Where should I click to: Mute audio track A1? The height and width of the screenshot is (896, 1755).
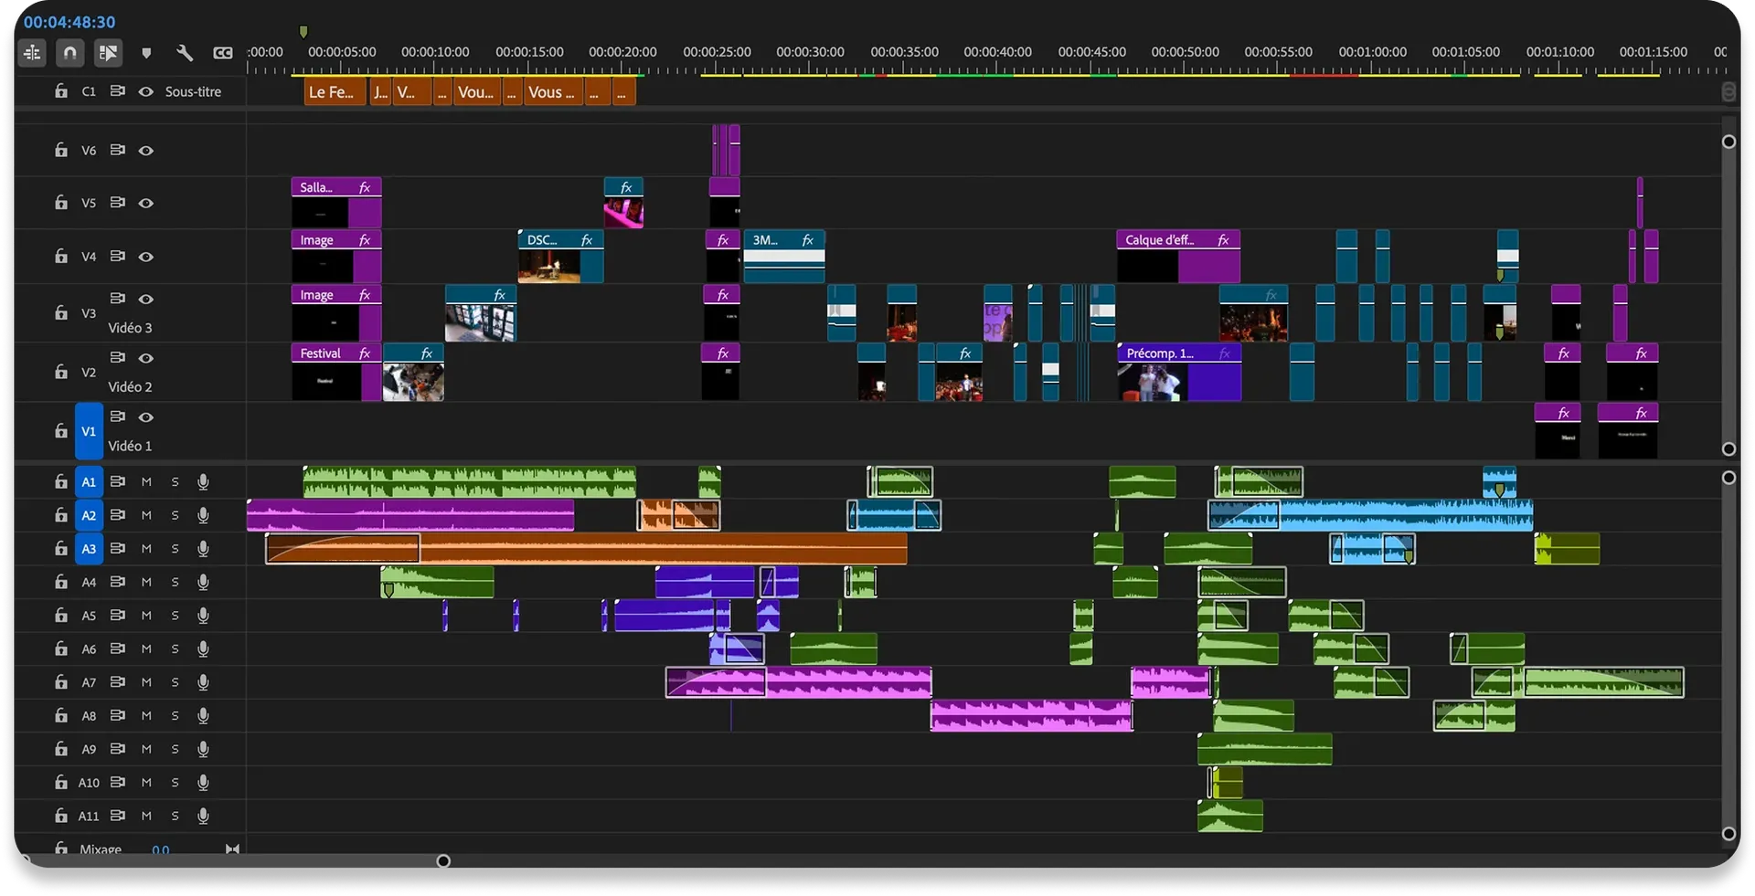tap(146, 481)
